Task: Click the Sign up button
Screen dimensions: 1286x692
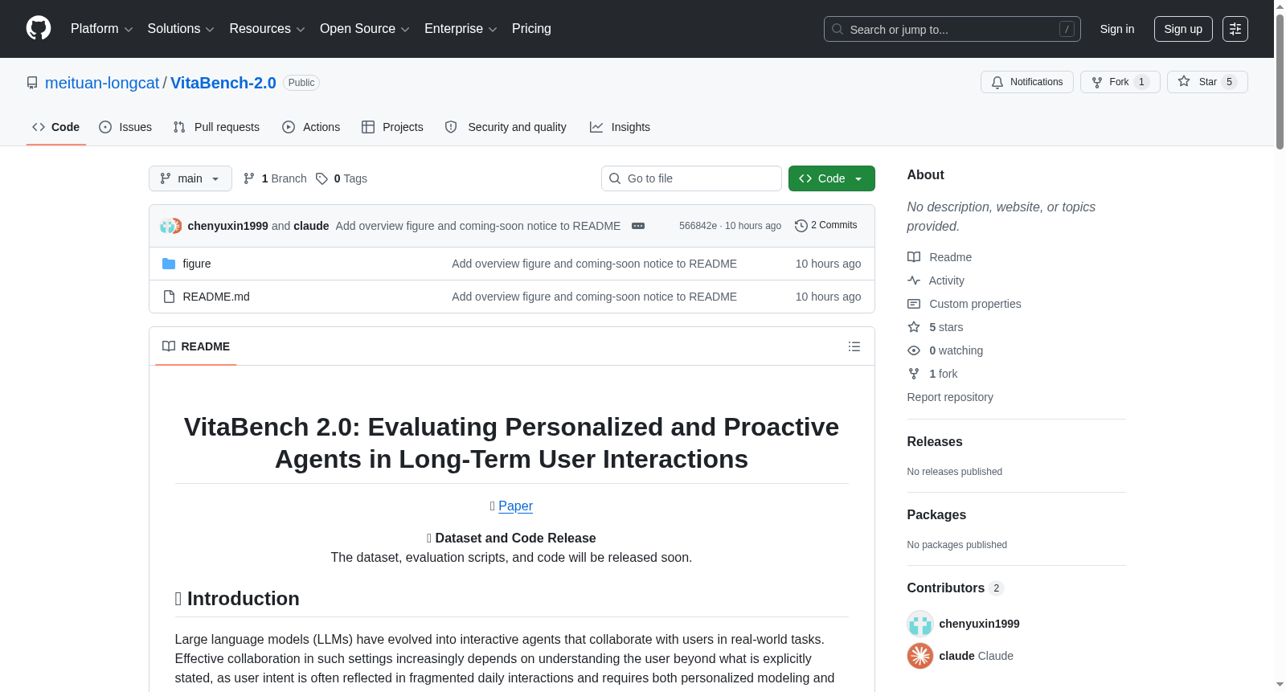Action: point(1183,29)
